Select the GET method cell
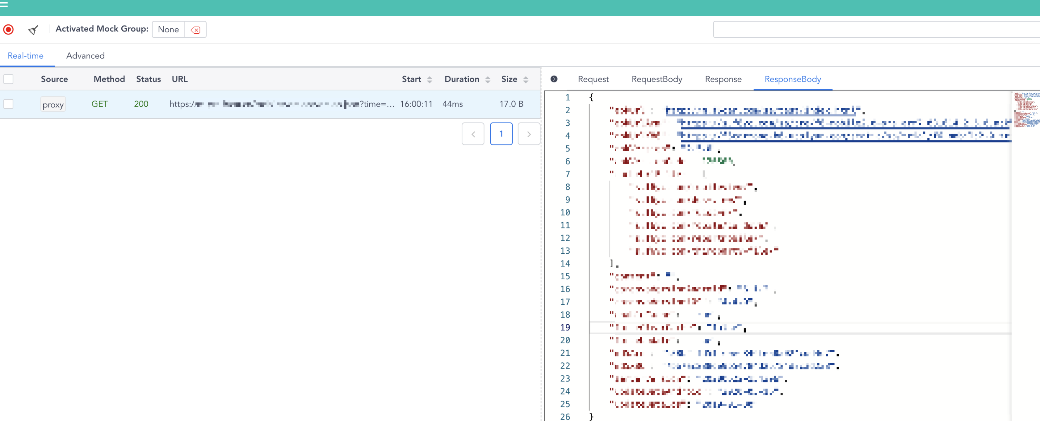Viewport: 1040px width, 421px height. (x=99, y=104)
